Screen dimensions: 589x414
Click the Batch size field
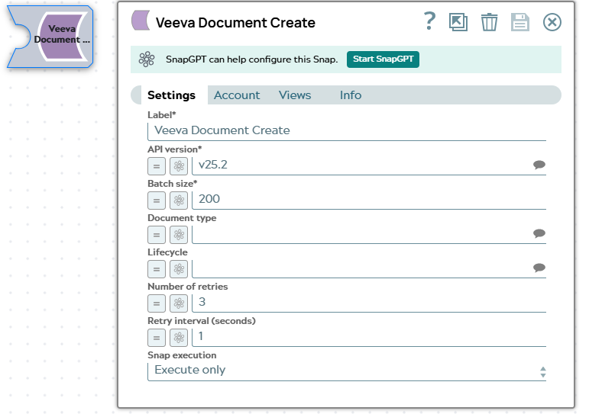click(369, 200)
